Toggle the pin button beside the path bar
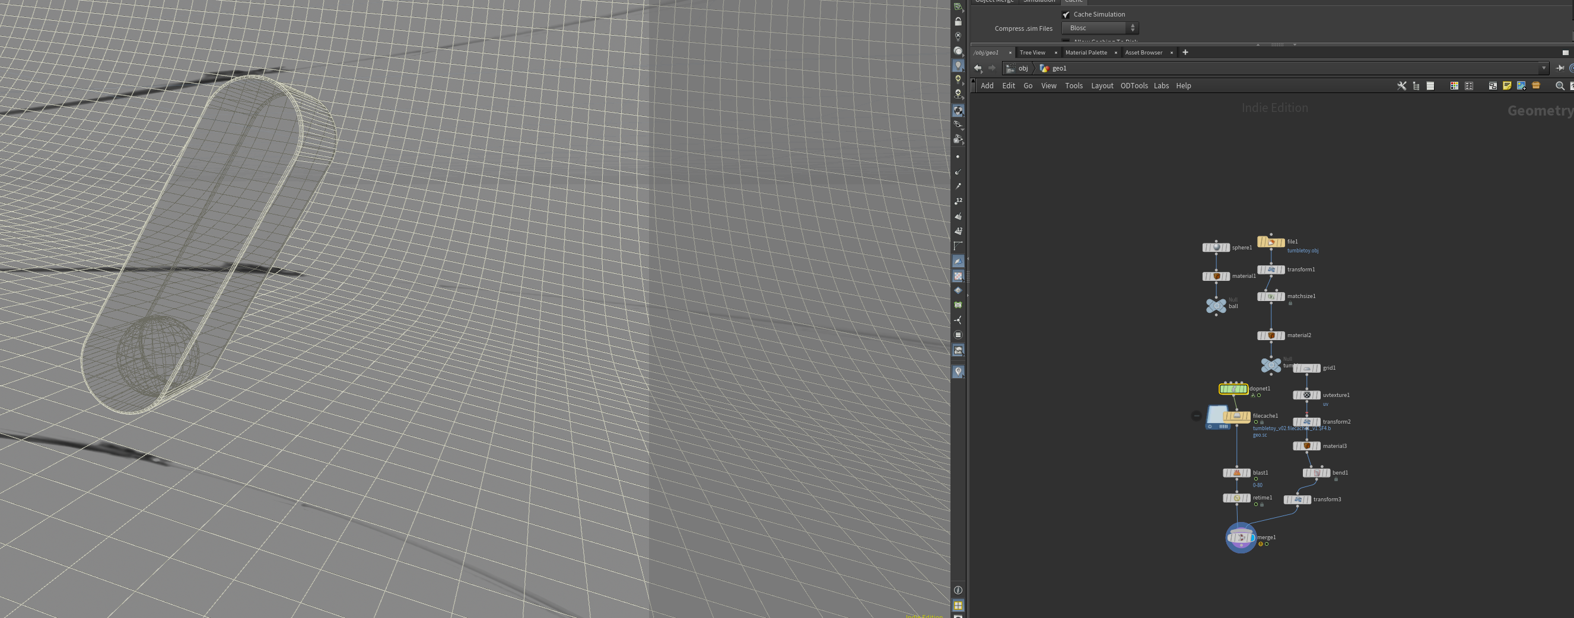Viewport: 1574px width, 618px height. [1560, 68]
